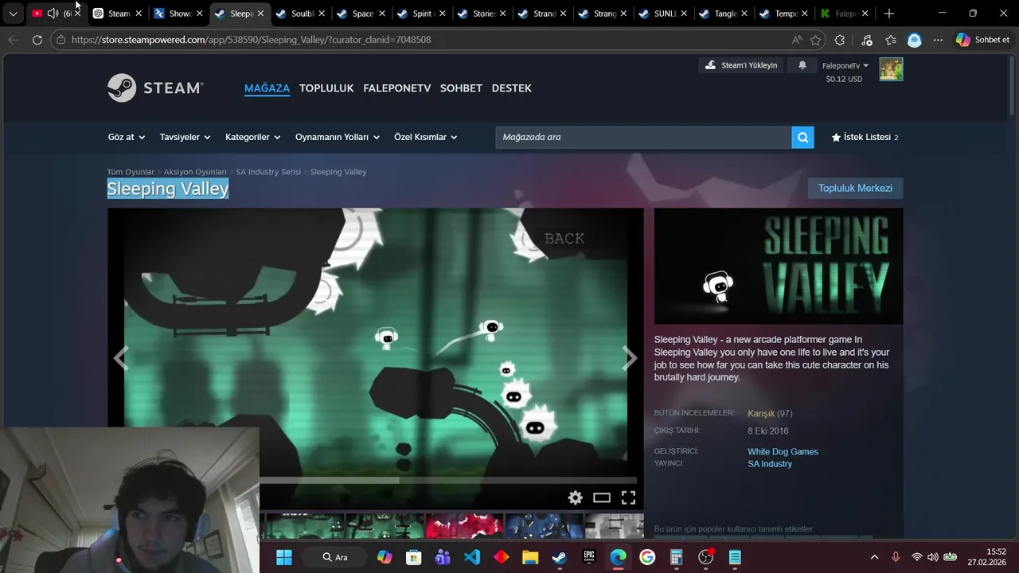Open Windows Start menu
1019x573 pixels.
(x=284, y=557)
